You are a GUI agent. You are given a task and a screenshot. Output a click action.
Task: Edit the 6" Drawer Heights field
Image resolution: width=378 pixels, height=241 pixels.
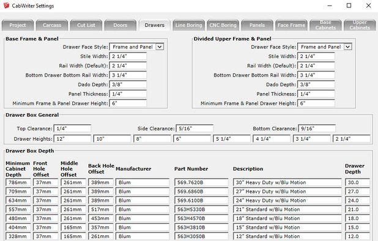tap(192, 139)
